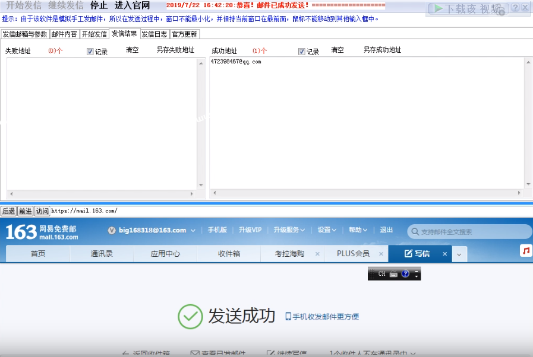The height and width of the screenshot is (357, 533).
Task: Click 另存失败地址
Action: point(175,50)
